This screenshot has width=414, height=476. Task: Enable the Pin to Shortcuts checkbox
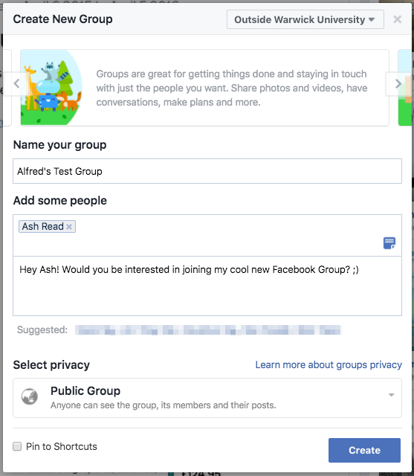point(17,446)
